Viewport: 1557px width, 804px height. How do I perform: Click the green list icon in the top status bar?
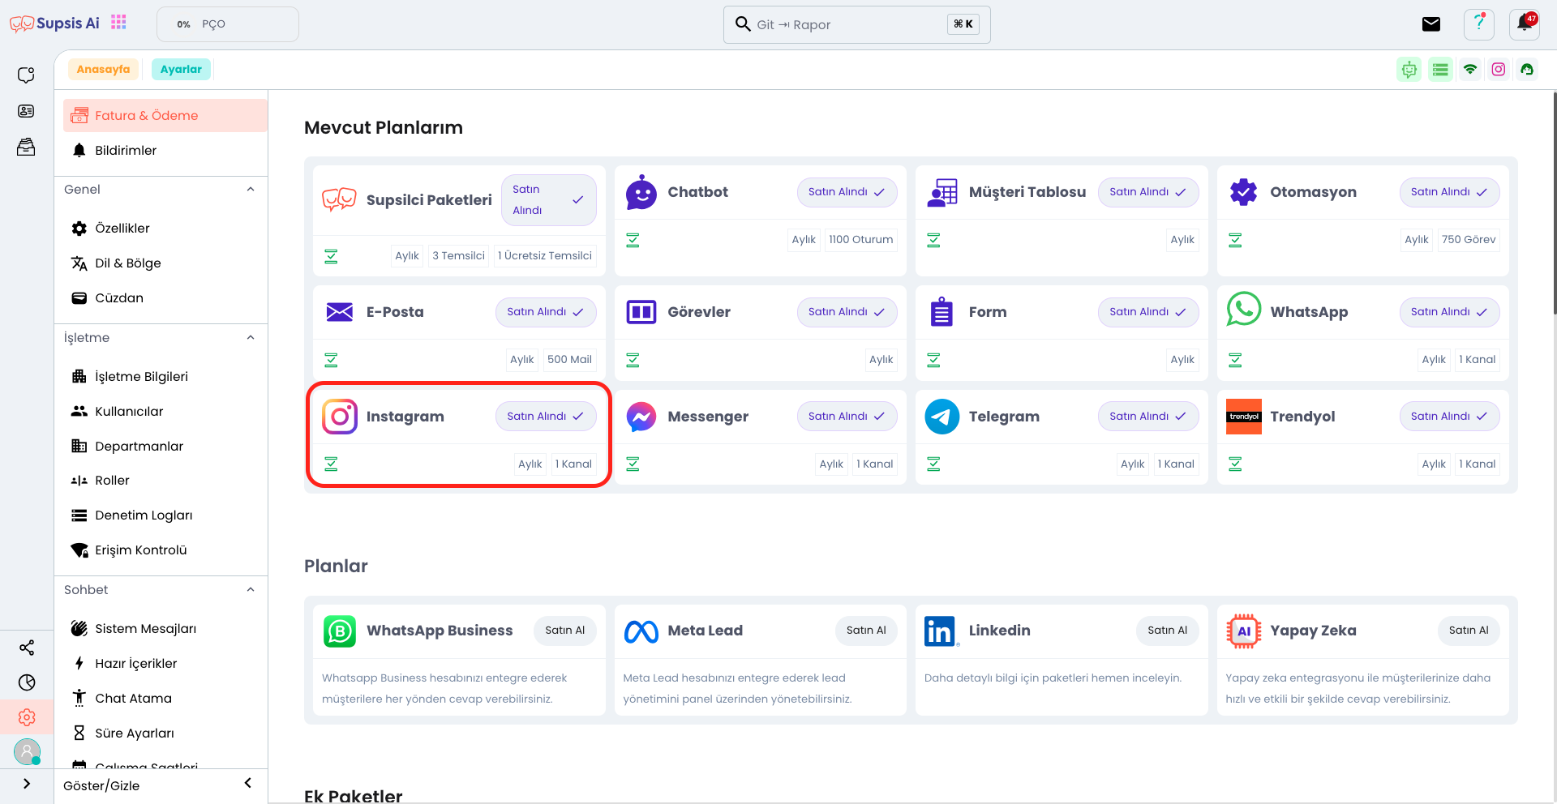pyautogui.click(x=1440, y=70)
